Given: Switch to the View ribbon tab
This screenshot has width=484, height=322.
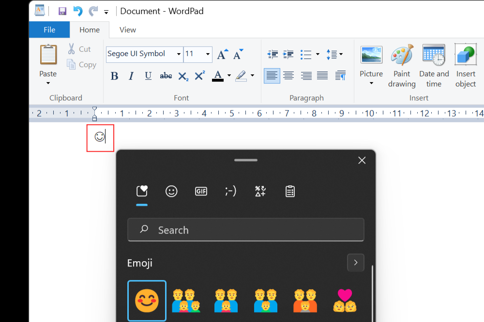Looking at the screenshot, I should 127,29.
